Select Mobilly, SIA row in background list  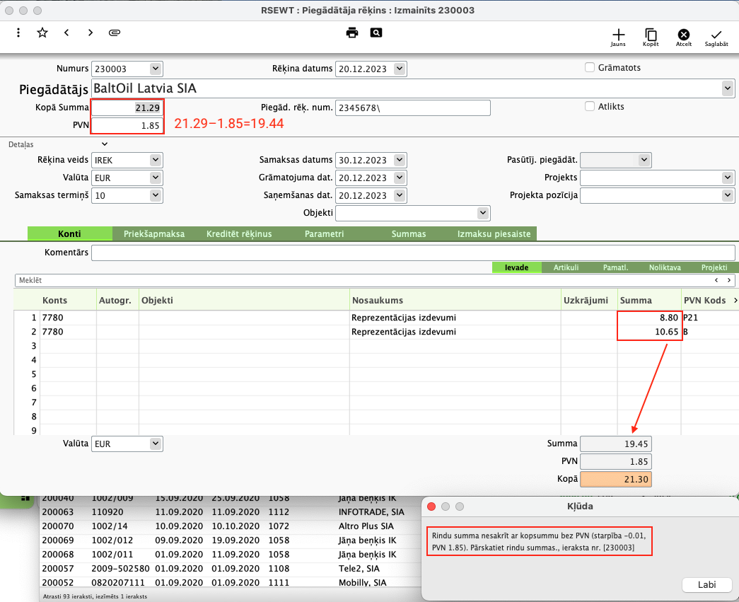(230, 583)
